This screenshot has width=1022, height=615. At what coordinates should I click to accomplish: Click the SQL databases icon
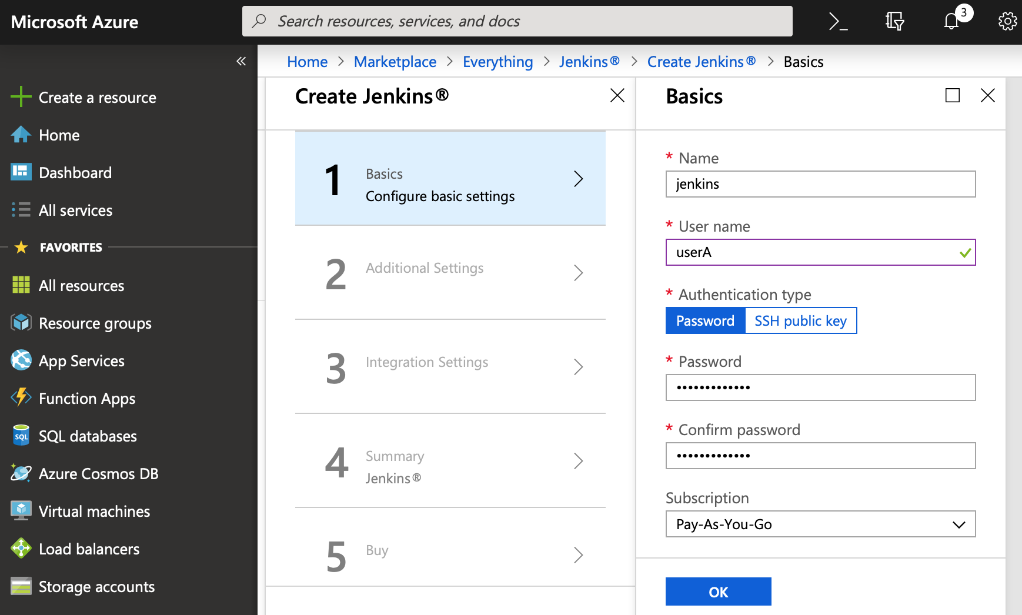(21, 436)
